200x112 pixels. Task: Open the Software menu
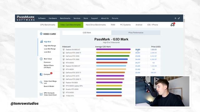[x=42, y=18]
